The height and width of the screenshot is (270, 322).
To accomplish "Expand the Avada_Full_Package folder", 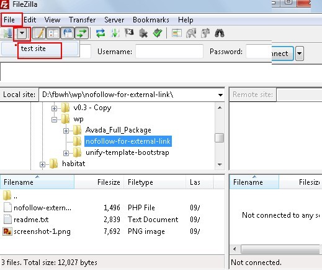I will click(x=66, y=131).
